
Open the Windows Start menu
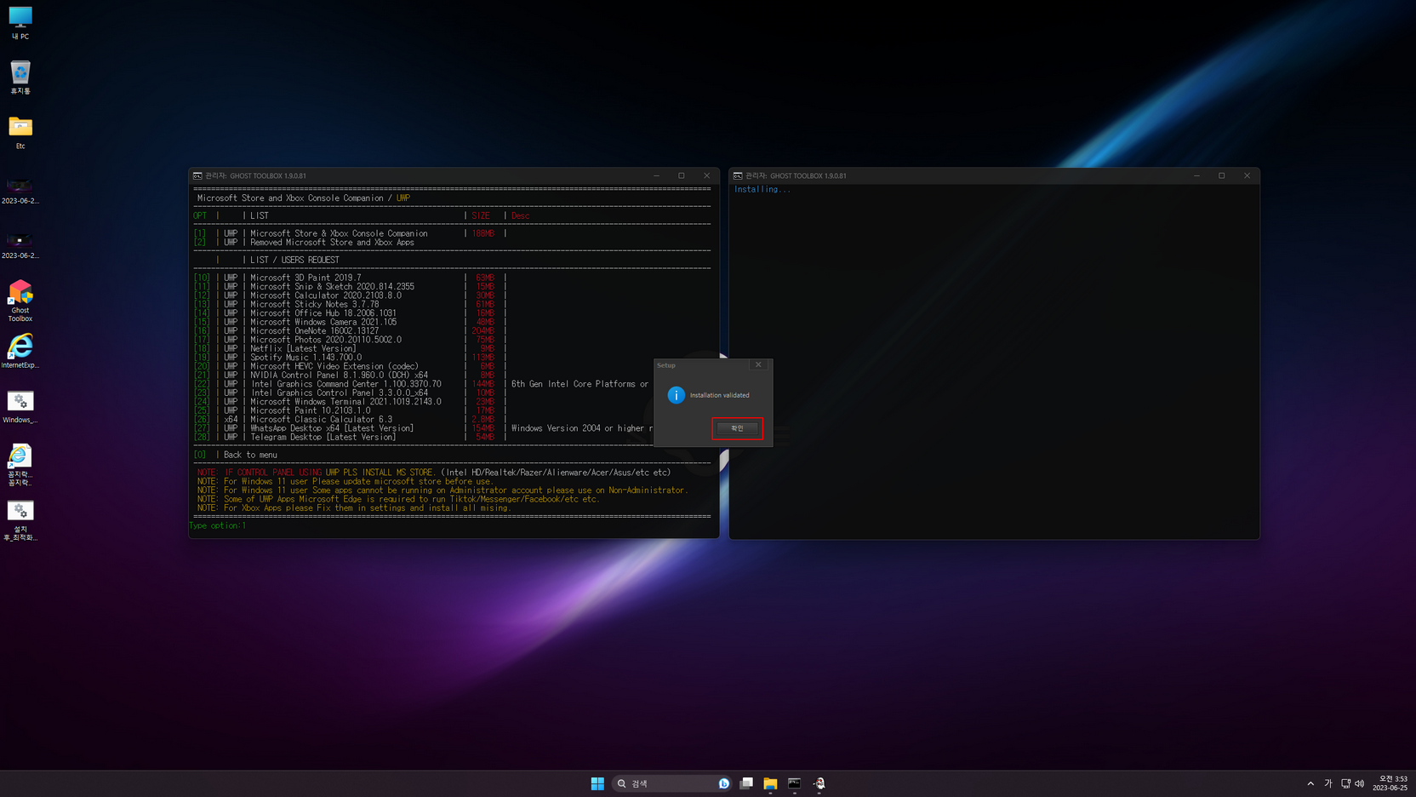[597, 783]
